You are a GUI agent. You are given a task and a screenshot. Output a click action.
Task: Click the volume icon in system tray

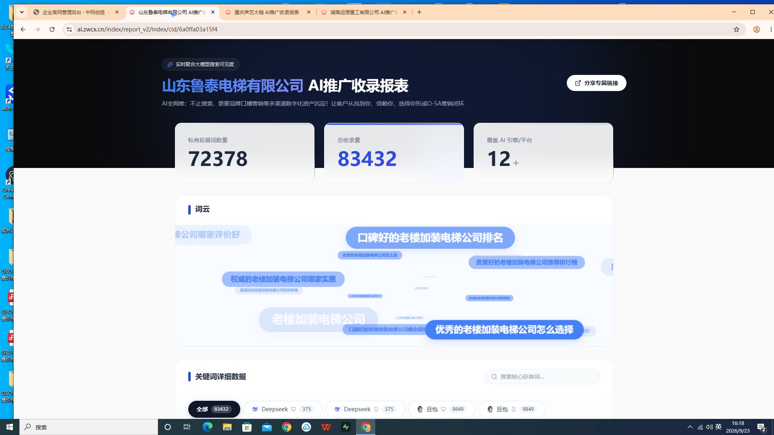point(709,427)
